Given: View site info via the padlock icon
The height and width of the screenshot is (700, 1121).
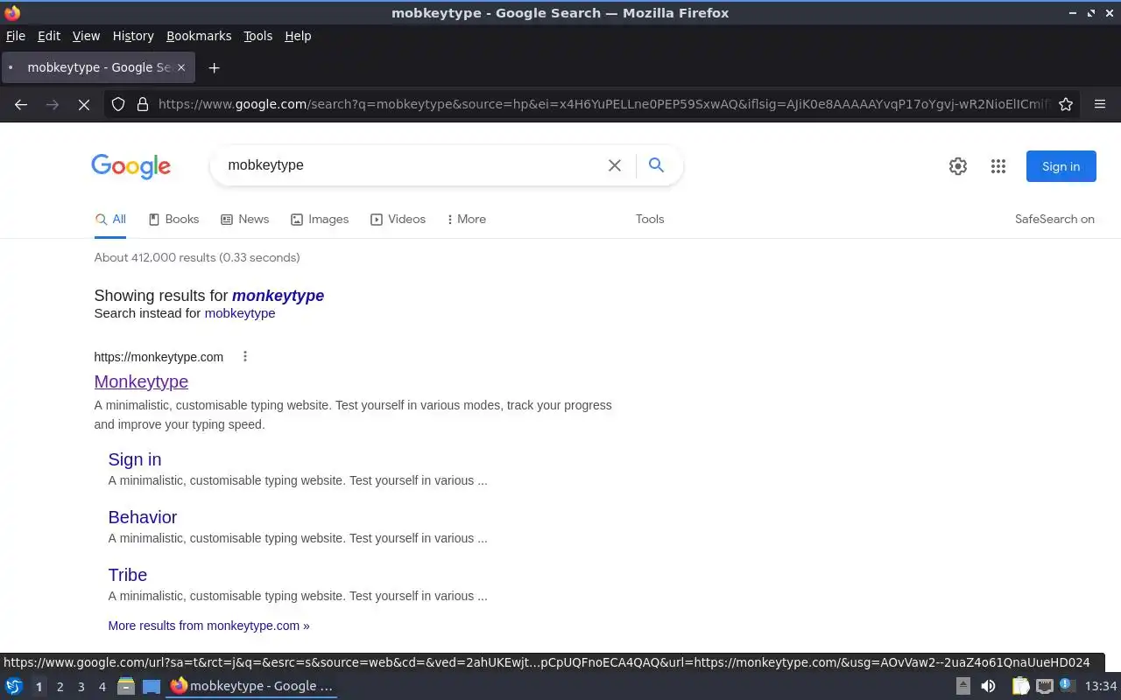Looking at the screenshot, I should point(143,104).
